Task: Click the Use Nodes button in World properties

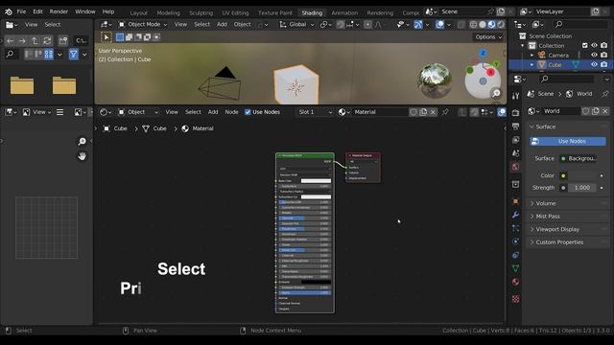Action: pos(568,141)
